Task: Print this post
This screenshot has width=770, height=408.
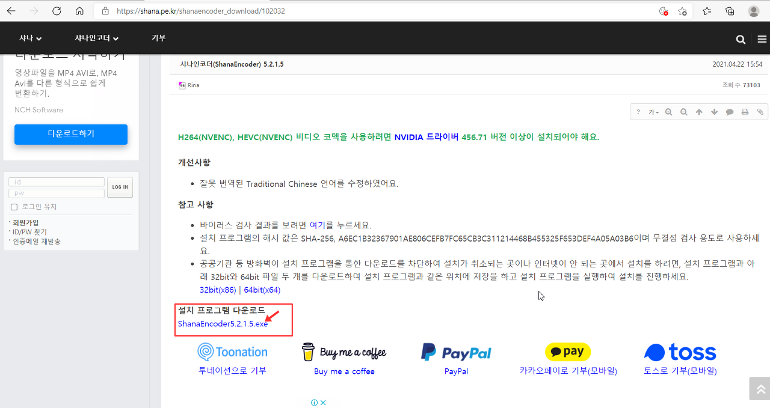Action: click(745, 112)
